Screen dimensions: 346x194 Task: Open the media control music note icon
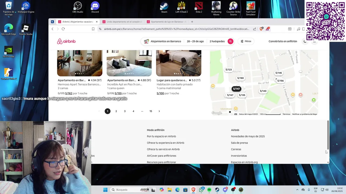(298, 29)
